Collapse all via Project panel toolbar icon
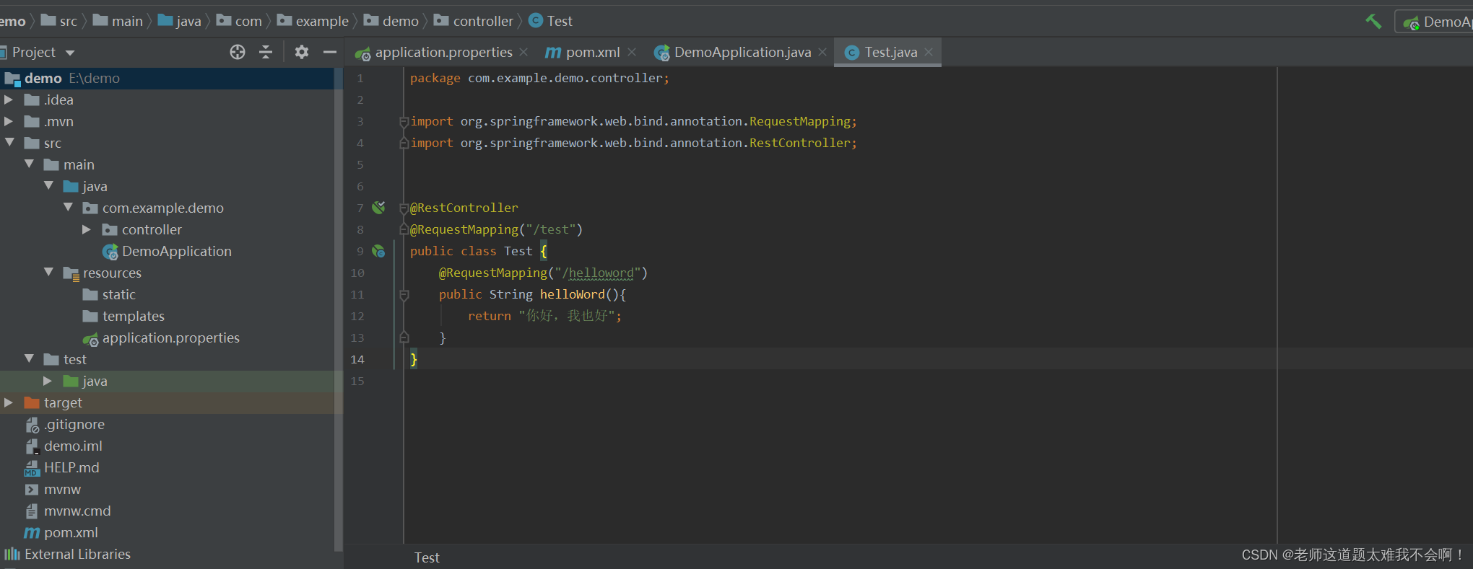Image resolution: width=1473 pixels, height=569 pixels. [266, 52]
